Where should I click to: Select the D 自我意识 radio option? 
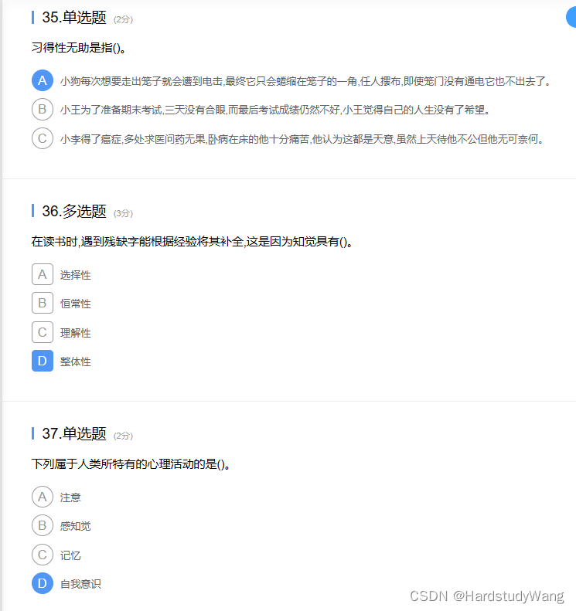42,583
